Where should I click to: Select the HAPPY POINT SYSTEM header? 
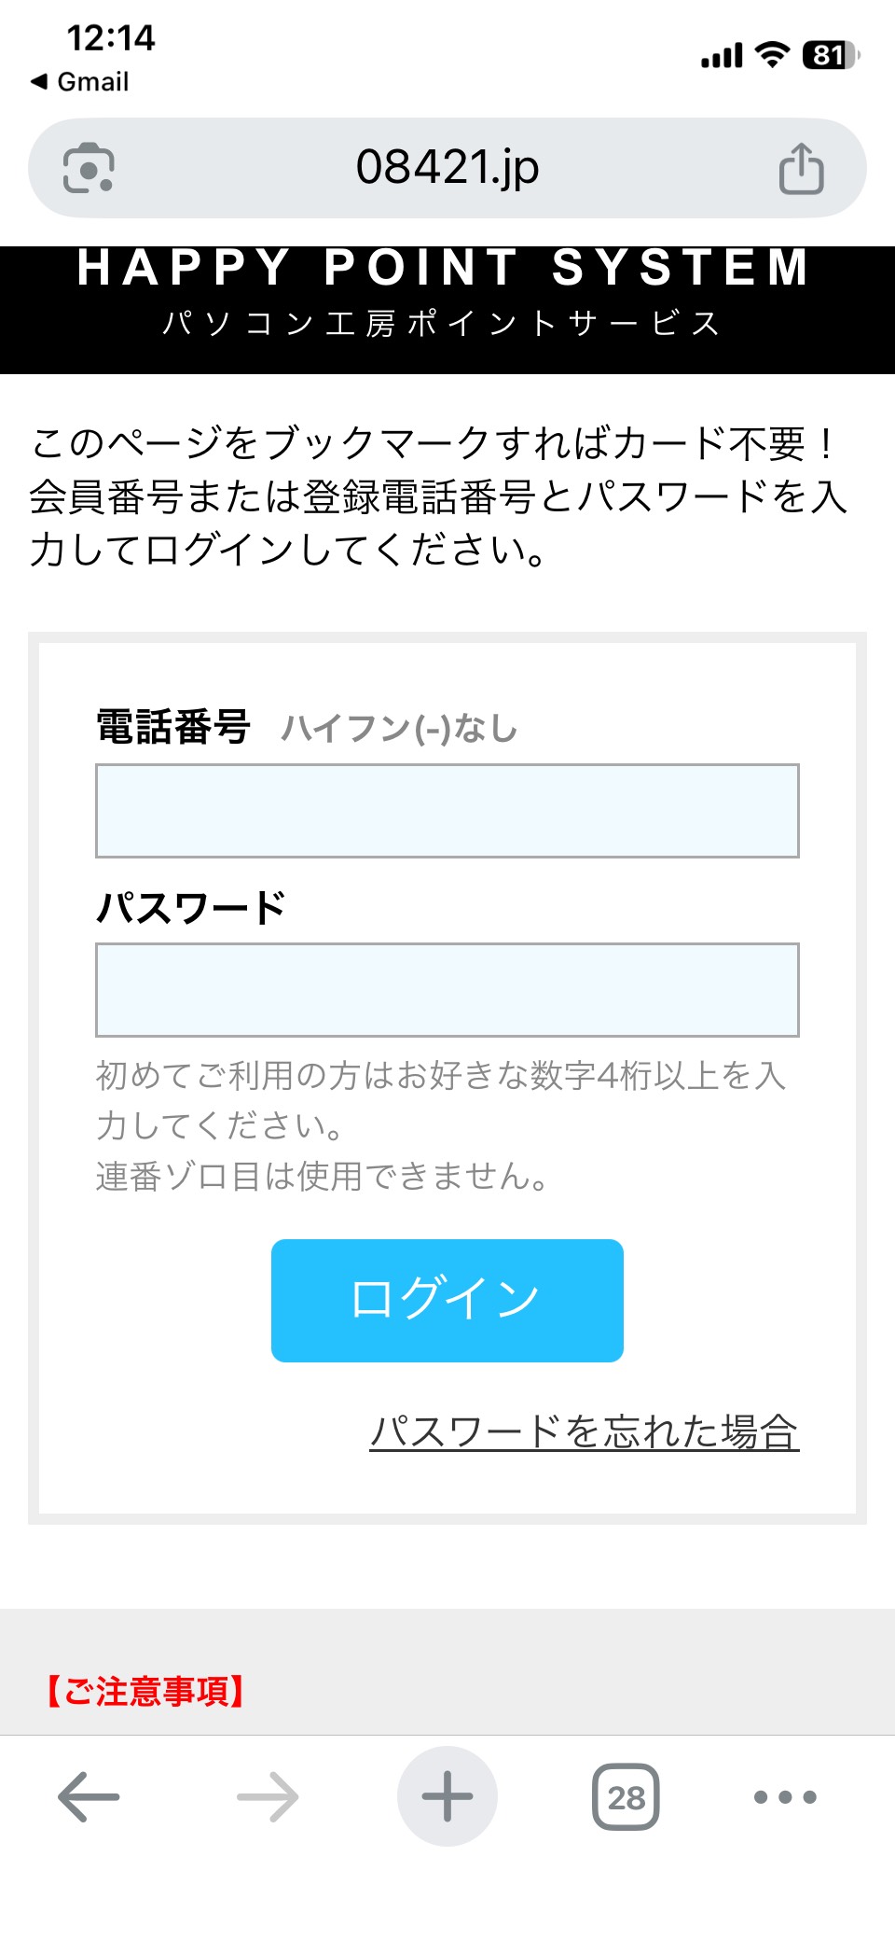pyautogui.click(x=445, y=269)
